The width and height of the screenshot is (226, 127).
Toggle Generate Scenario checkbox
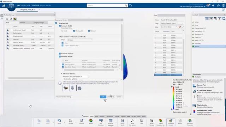[60, 54]
